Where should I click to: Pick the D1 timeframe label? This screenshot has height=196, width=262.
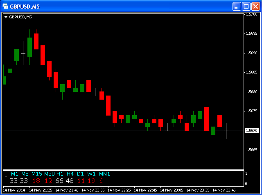point(81,174)
